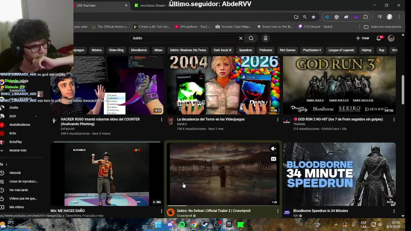
Task: Open options for Mix: ME HACES DAÑO
Action: (x=162, y=211)
